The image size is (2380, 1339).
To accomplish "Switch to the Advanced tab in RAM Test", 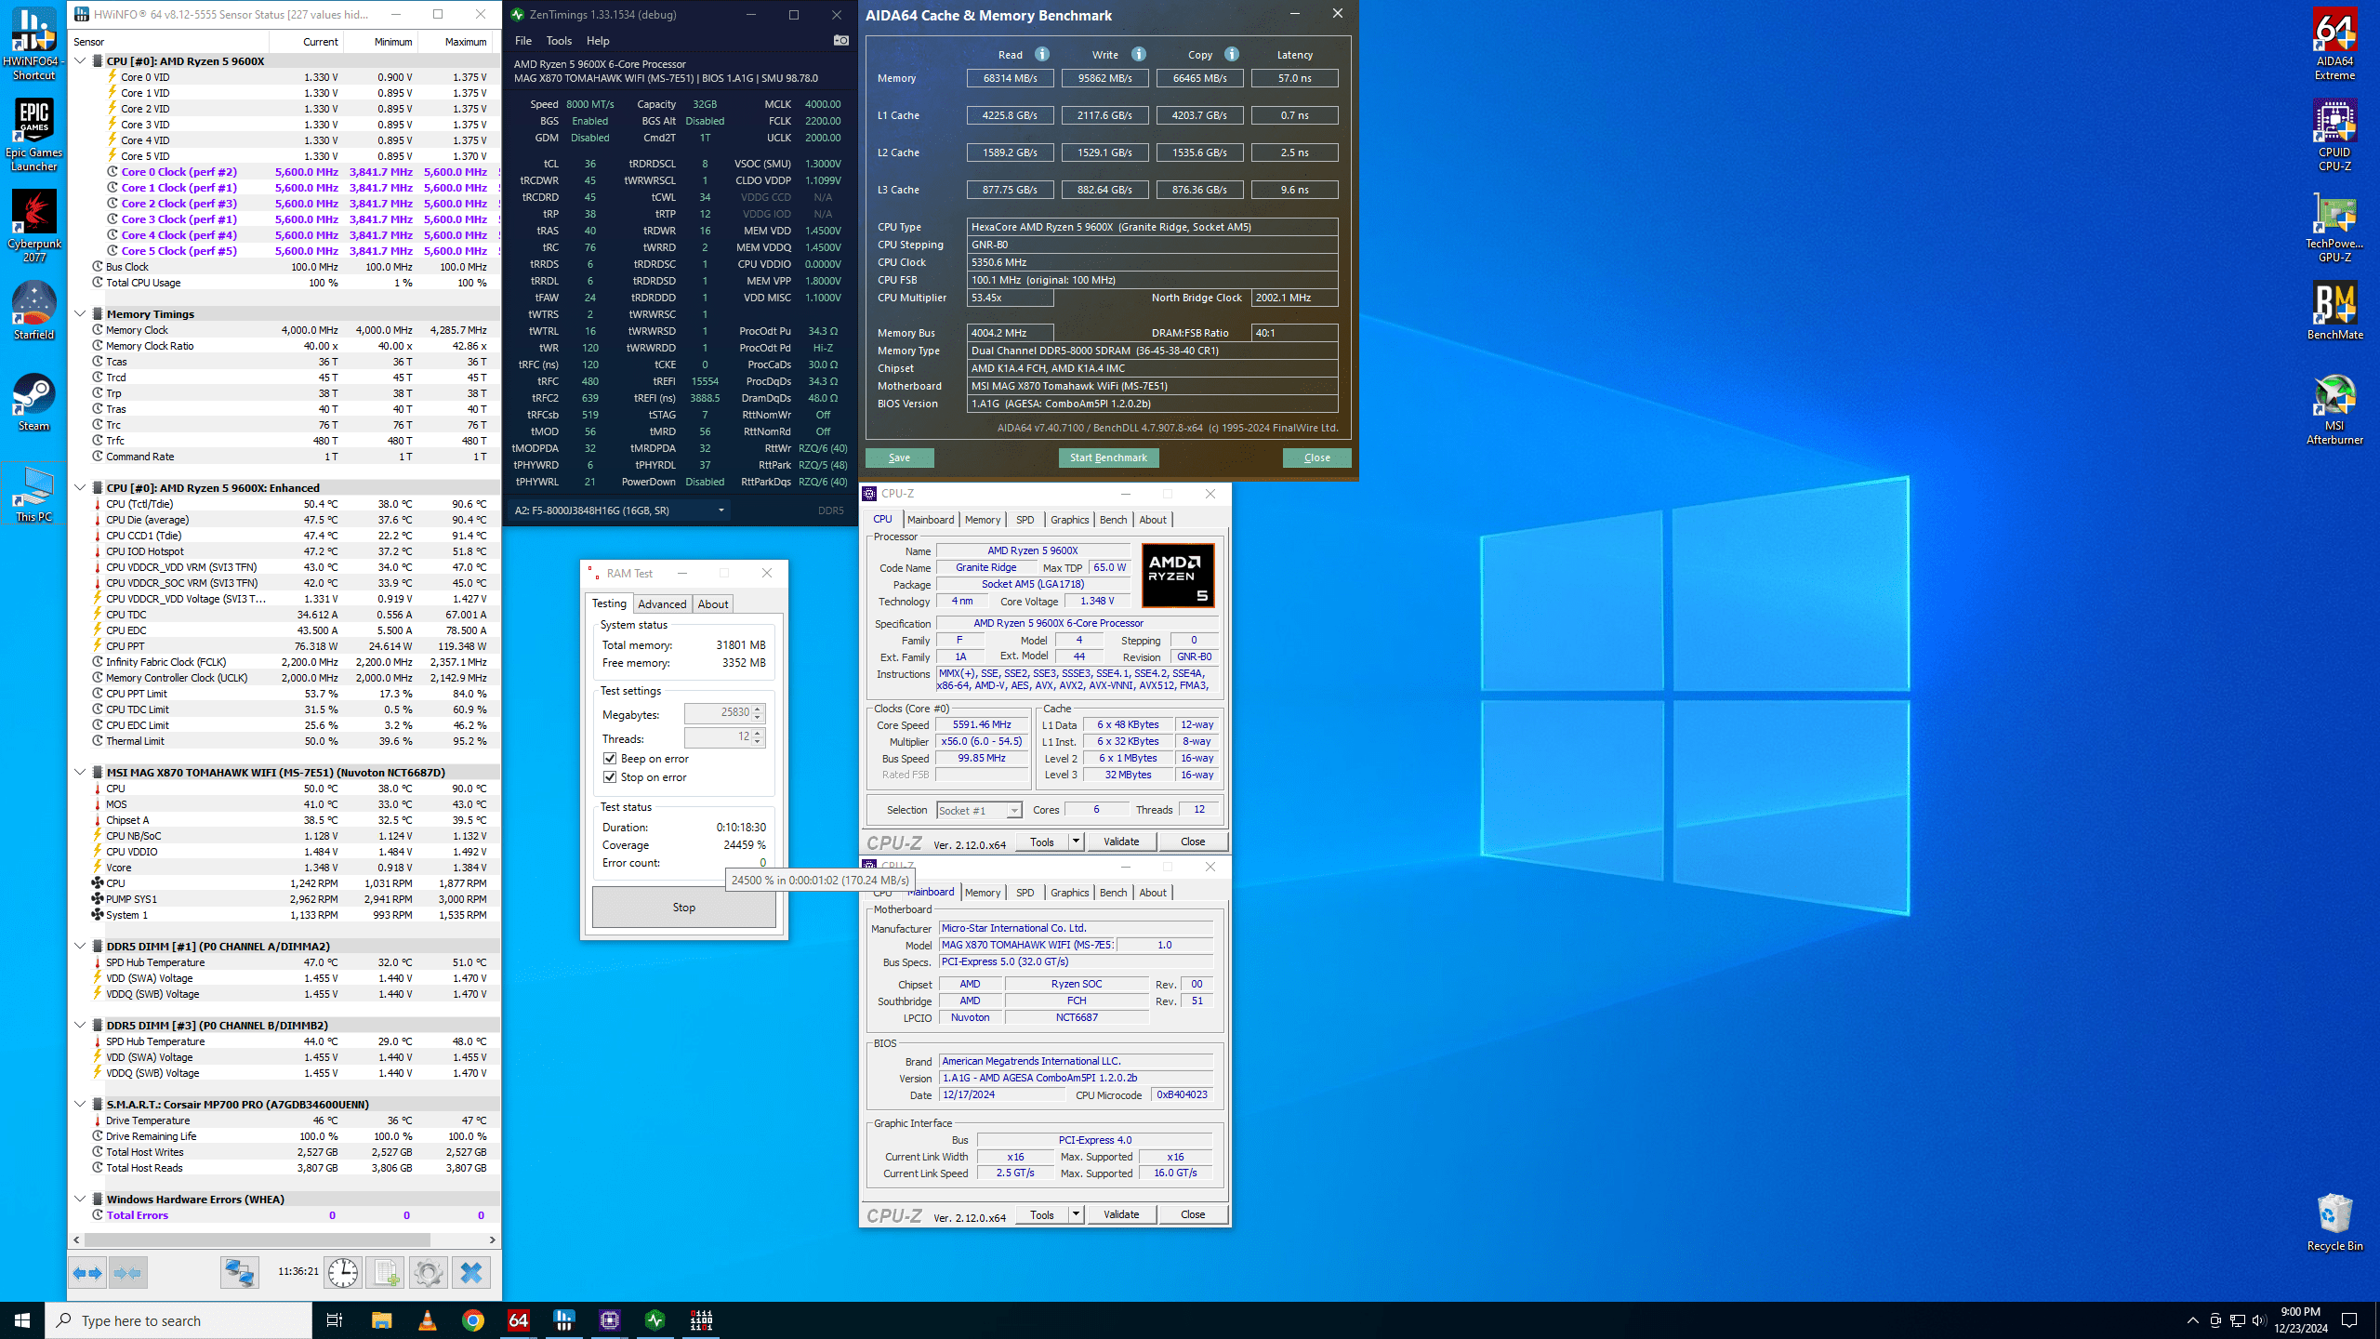I will [662, 604].
